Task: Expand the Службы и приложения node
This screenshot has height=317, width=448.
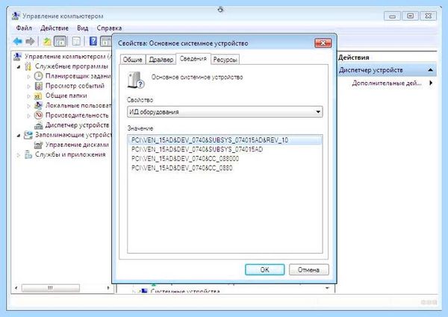Action: pyautogui.click(x=19, y=155)
